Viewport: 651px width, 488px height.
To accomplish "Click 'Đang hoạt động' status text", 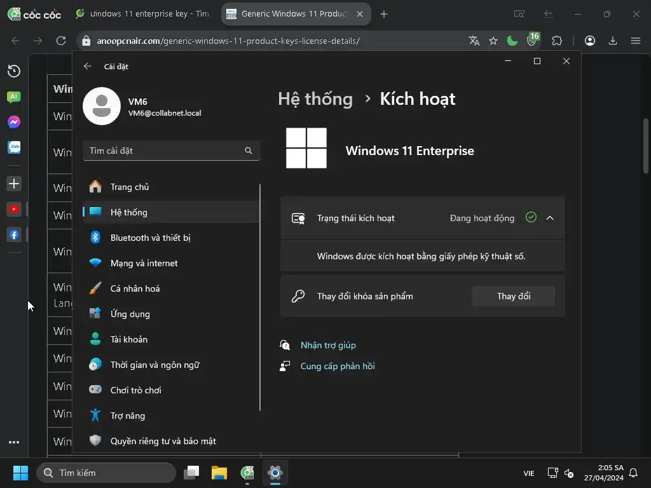I will tap(482, 219).
